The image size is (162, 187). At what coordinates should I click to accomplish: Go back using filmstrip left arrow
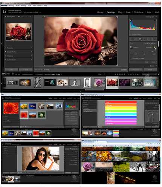(16, 74)
